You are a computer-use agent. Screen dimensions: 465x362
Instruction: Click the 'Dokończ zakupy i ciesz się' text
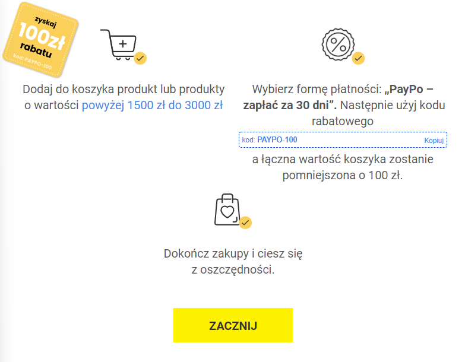(233, 254)
